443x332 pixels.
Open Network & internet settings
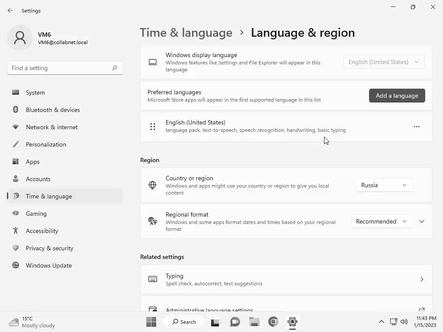(x=65, y=127)
